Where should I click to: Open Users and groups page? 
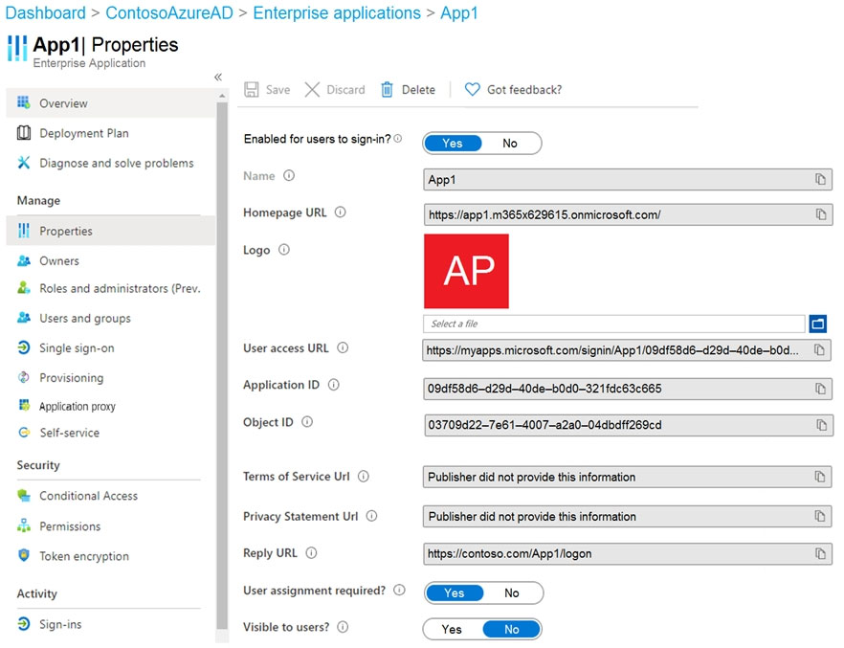(84, 319)
